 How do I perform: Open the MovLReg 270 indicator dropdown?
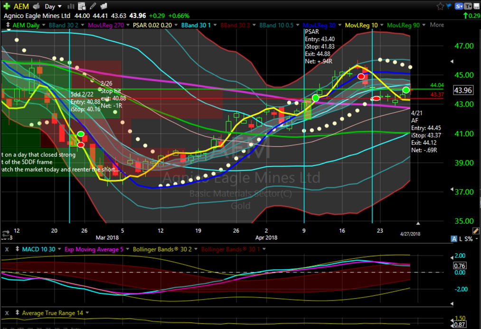pyautogui.click(x=128, y=25)
